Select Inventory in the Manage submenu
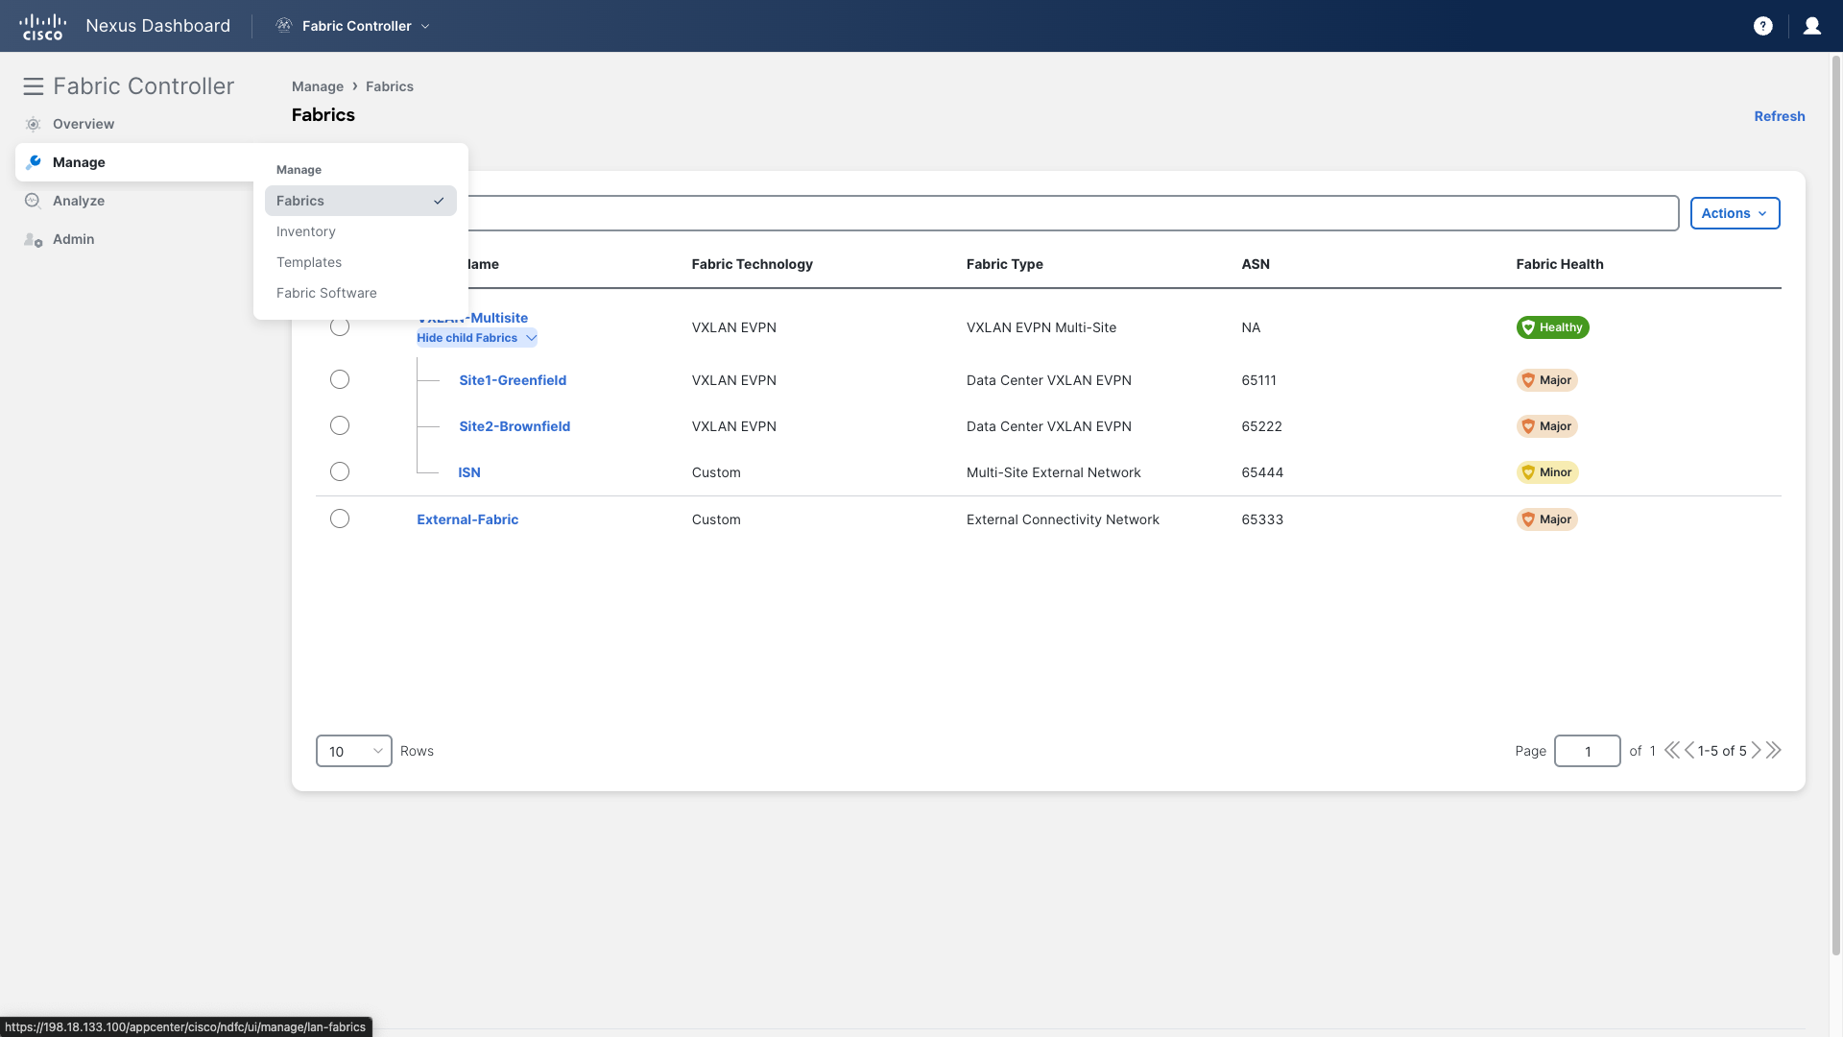The image size is (1843, 1037). [x=361, y=231]
